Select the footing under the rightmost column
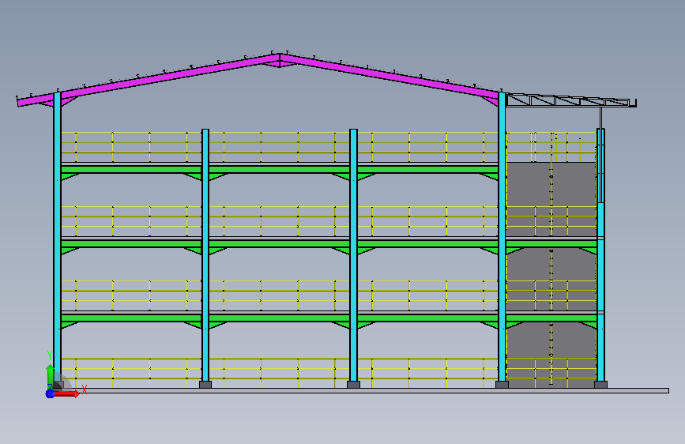 (x=600, y=385)
